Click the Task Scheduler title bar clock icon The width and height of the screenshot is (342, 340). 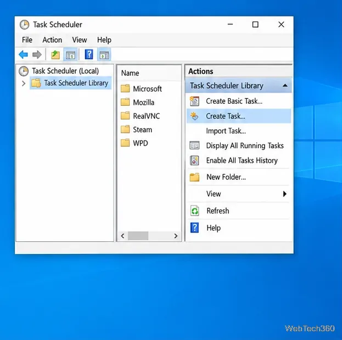tap(24, 25)
